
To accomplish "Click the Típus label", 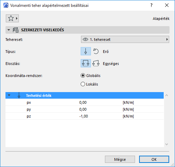I will [x=11, y=52].
